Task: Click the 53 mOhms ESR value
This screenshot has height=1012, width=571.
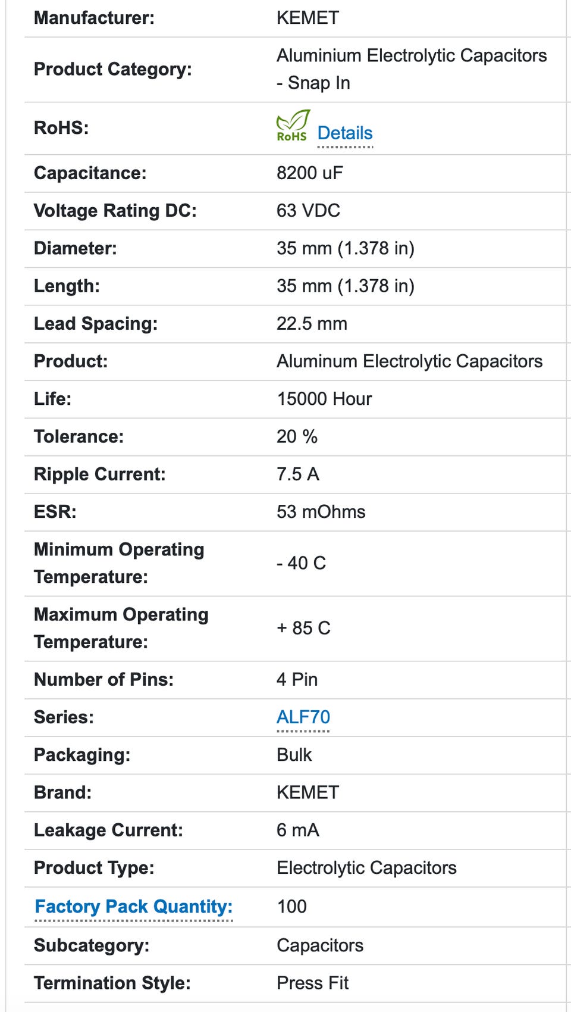Action: coord(321,511)
